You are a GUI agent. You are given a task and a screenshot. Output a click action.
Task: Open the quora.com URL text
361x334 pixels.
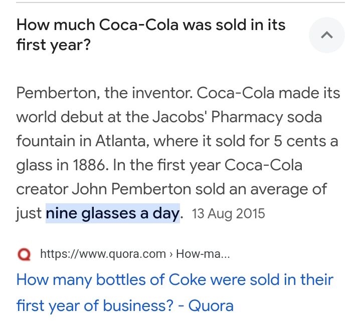click(x=103, y=254)
